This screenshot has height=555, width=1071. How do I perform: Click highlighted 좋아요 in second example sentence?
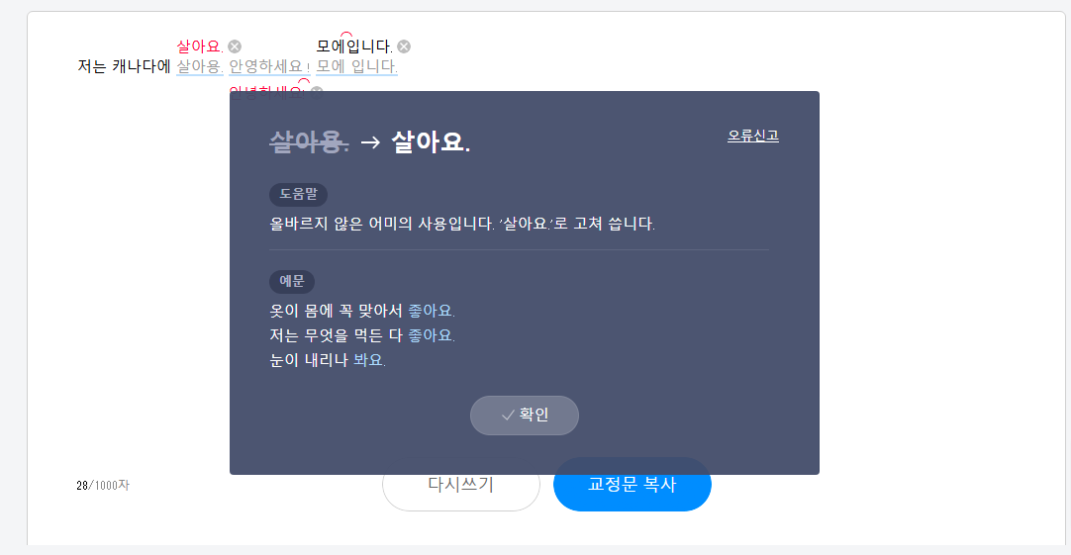432,335
